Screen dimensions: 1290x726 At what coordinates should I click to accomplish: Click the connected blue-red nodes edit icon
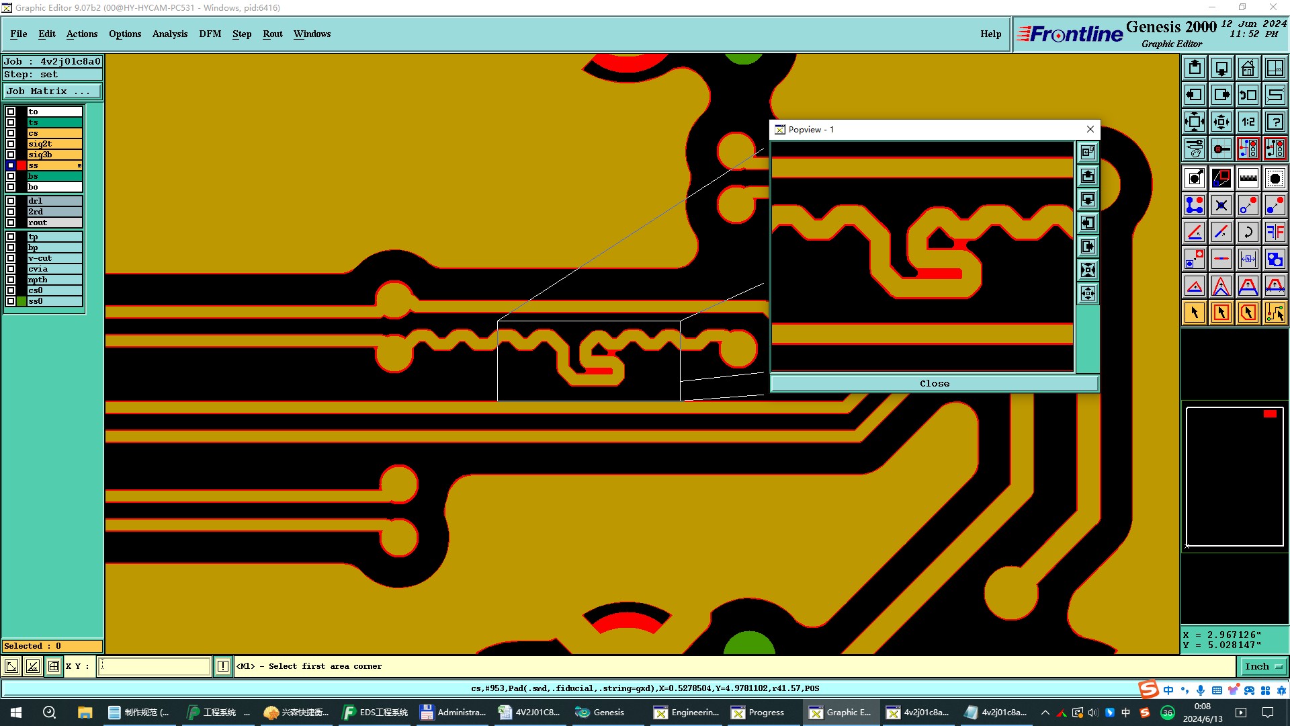[1195, 205]
